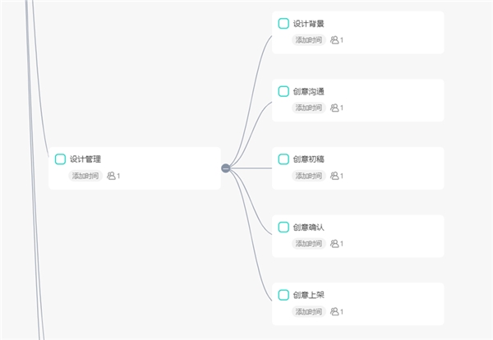Click 添加时间 tag under 创意确认
Image resolution: width=493 pixels, height=340 pixels.
click(308, 244)
